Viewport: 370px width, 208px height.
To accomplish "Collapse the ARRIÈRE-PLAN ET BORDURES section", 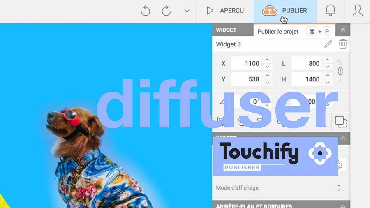I will pos(343,206).
